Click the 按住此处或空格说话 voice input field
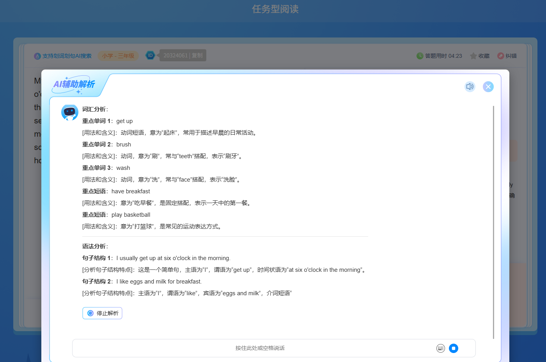The width and height of the screenshot is (546, 362). click(260, 348)
